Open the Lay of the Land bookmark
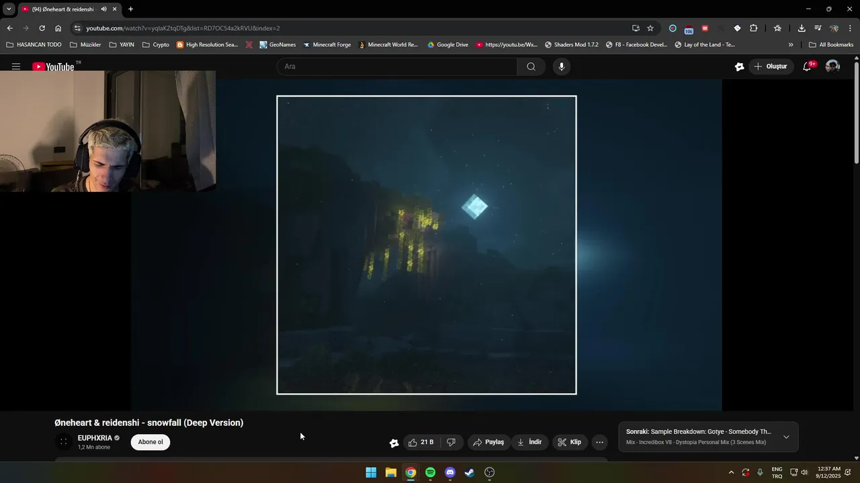Image resolution: width=860 pixels, height=483 pixels. tap(704, 45)
